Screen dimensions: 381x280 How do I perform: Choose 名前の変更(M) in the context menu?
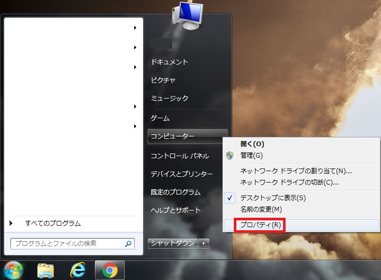(261, 209)
